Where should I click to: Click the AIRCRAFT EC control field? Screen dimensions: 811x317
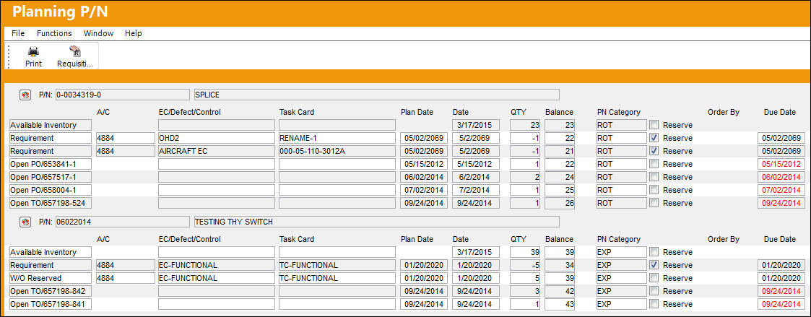(x=216, y=151)
